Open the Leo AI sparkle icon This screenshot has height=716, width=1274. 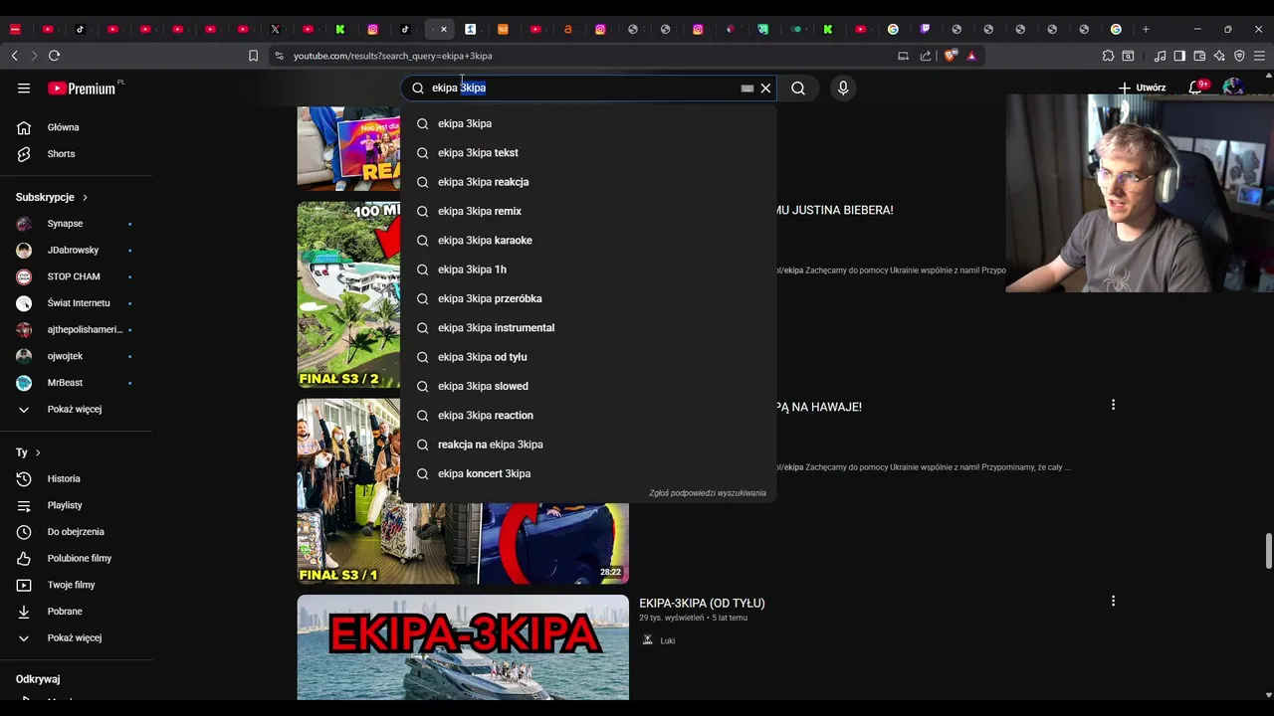tap(1219, 56)
